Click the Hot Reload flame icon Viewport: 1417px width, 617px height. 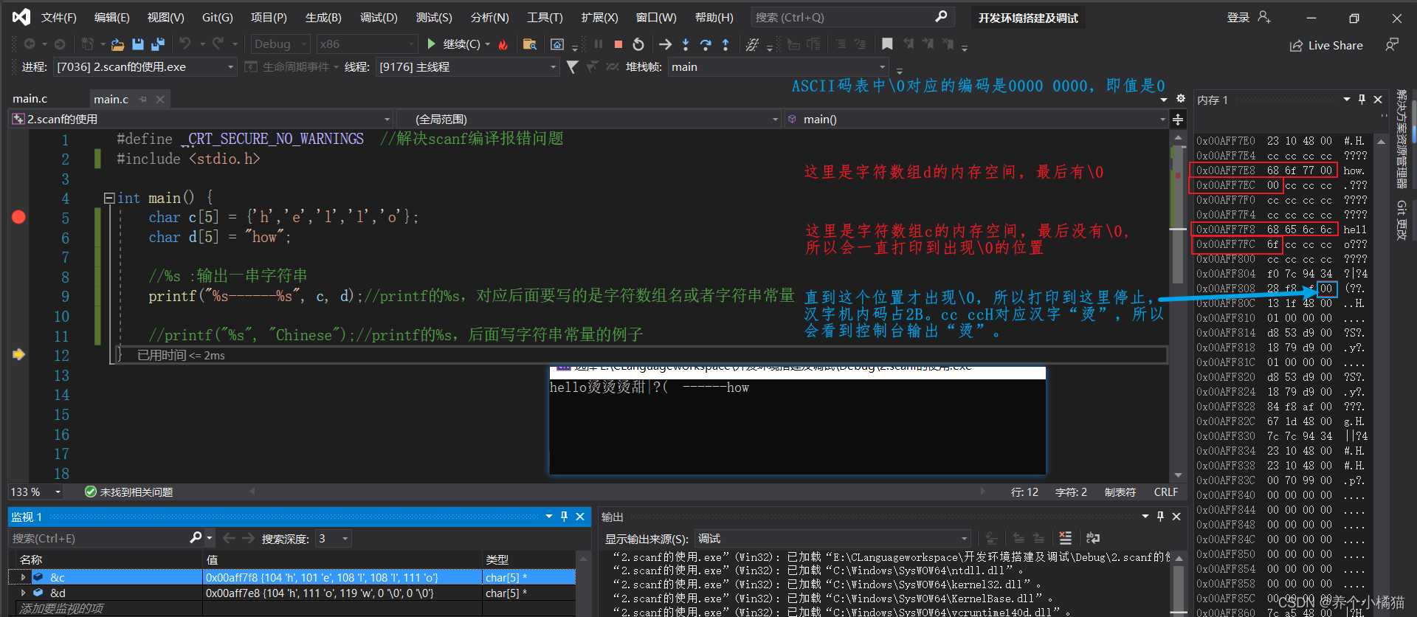(503, 44)
